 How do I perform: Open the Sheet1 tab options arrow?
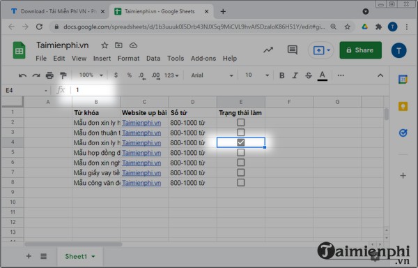(x=93, y=257)
